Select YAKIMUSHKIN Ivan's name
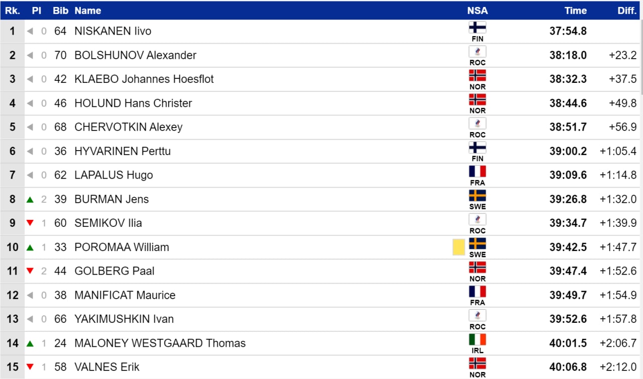 click(124, 319)
